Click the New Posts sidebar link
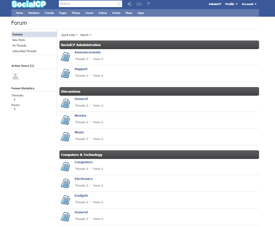Viewport: 275px width, 227px height. [18, 40]
